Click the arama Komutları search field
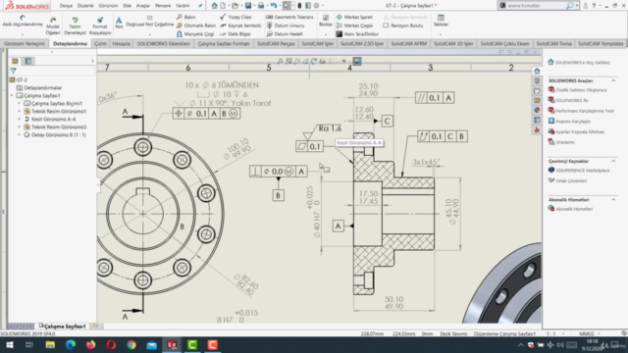The image size is (628, 353). pos(536,6)
